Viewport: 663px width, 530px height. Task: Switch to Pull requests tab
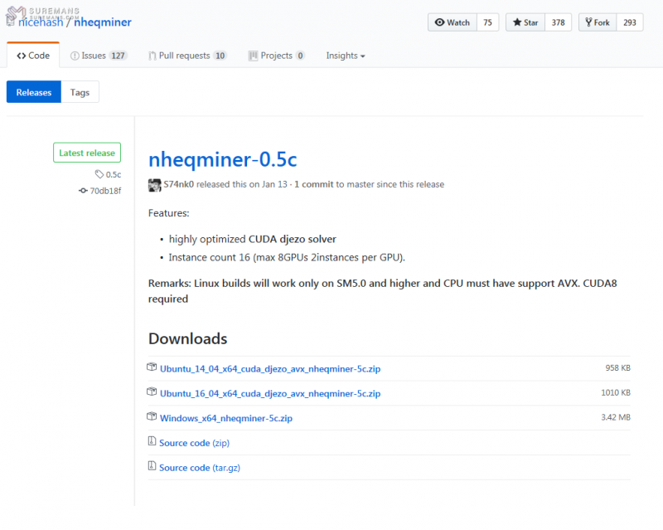188,56
